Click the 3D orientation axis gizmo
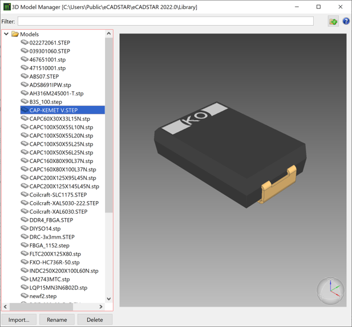 point(330,291)
